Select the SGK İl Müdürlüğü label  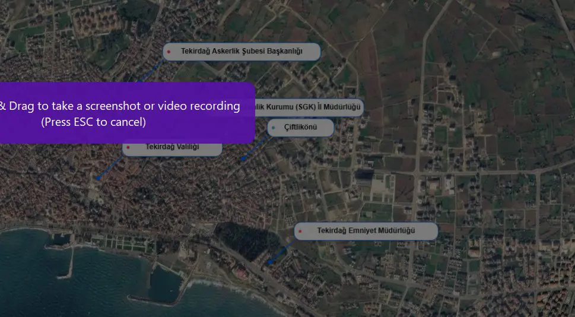point(310,107)
